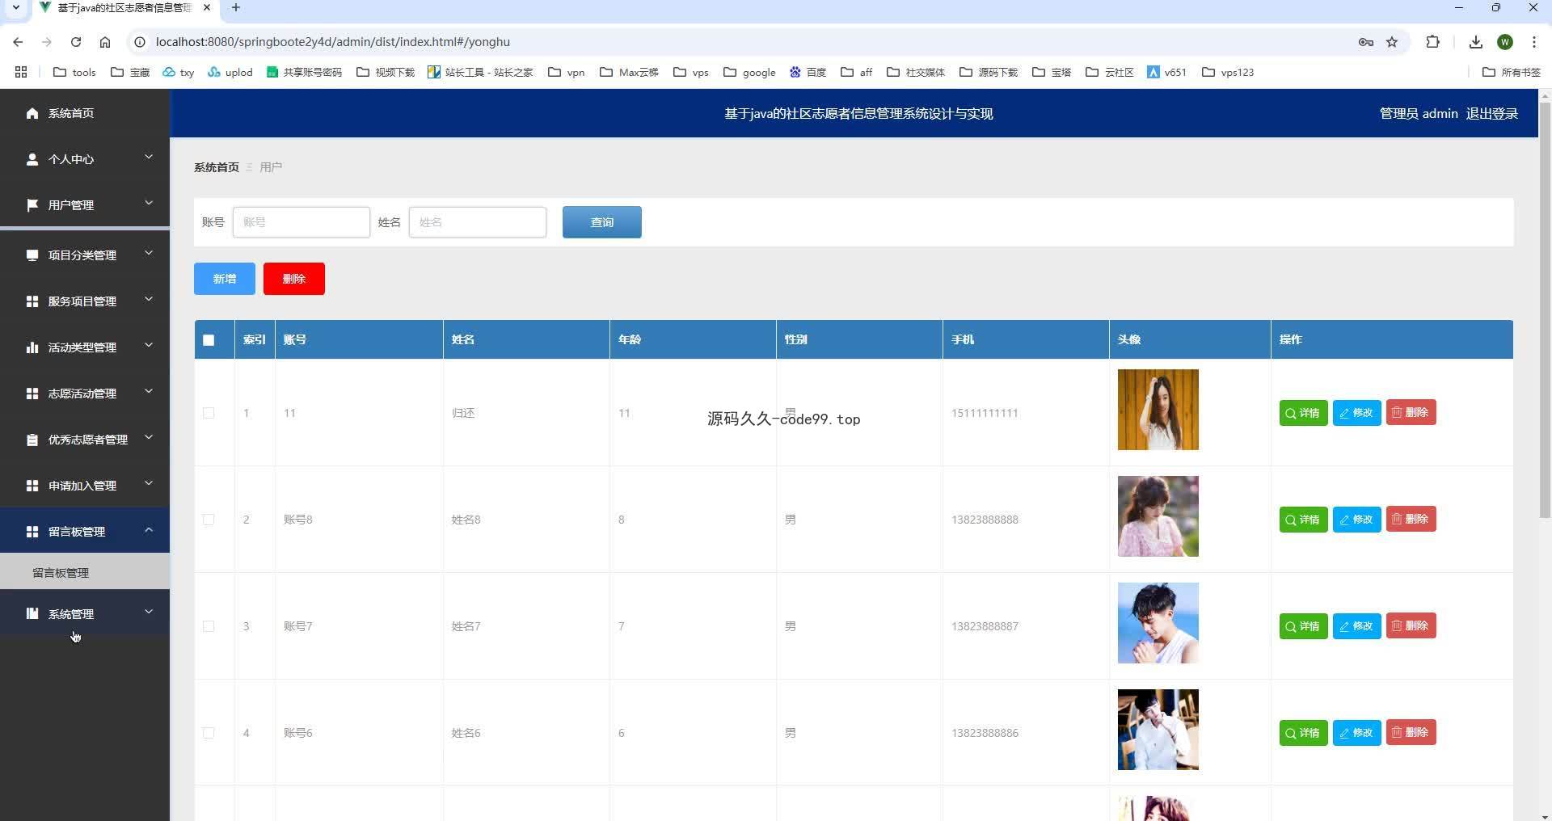The height and width of the screenshot is (821, 1552).
Task: Click the grid icon beside 服务项目管理
Action: [x=32, y=301]
